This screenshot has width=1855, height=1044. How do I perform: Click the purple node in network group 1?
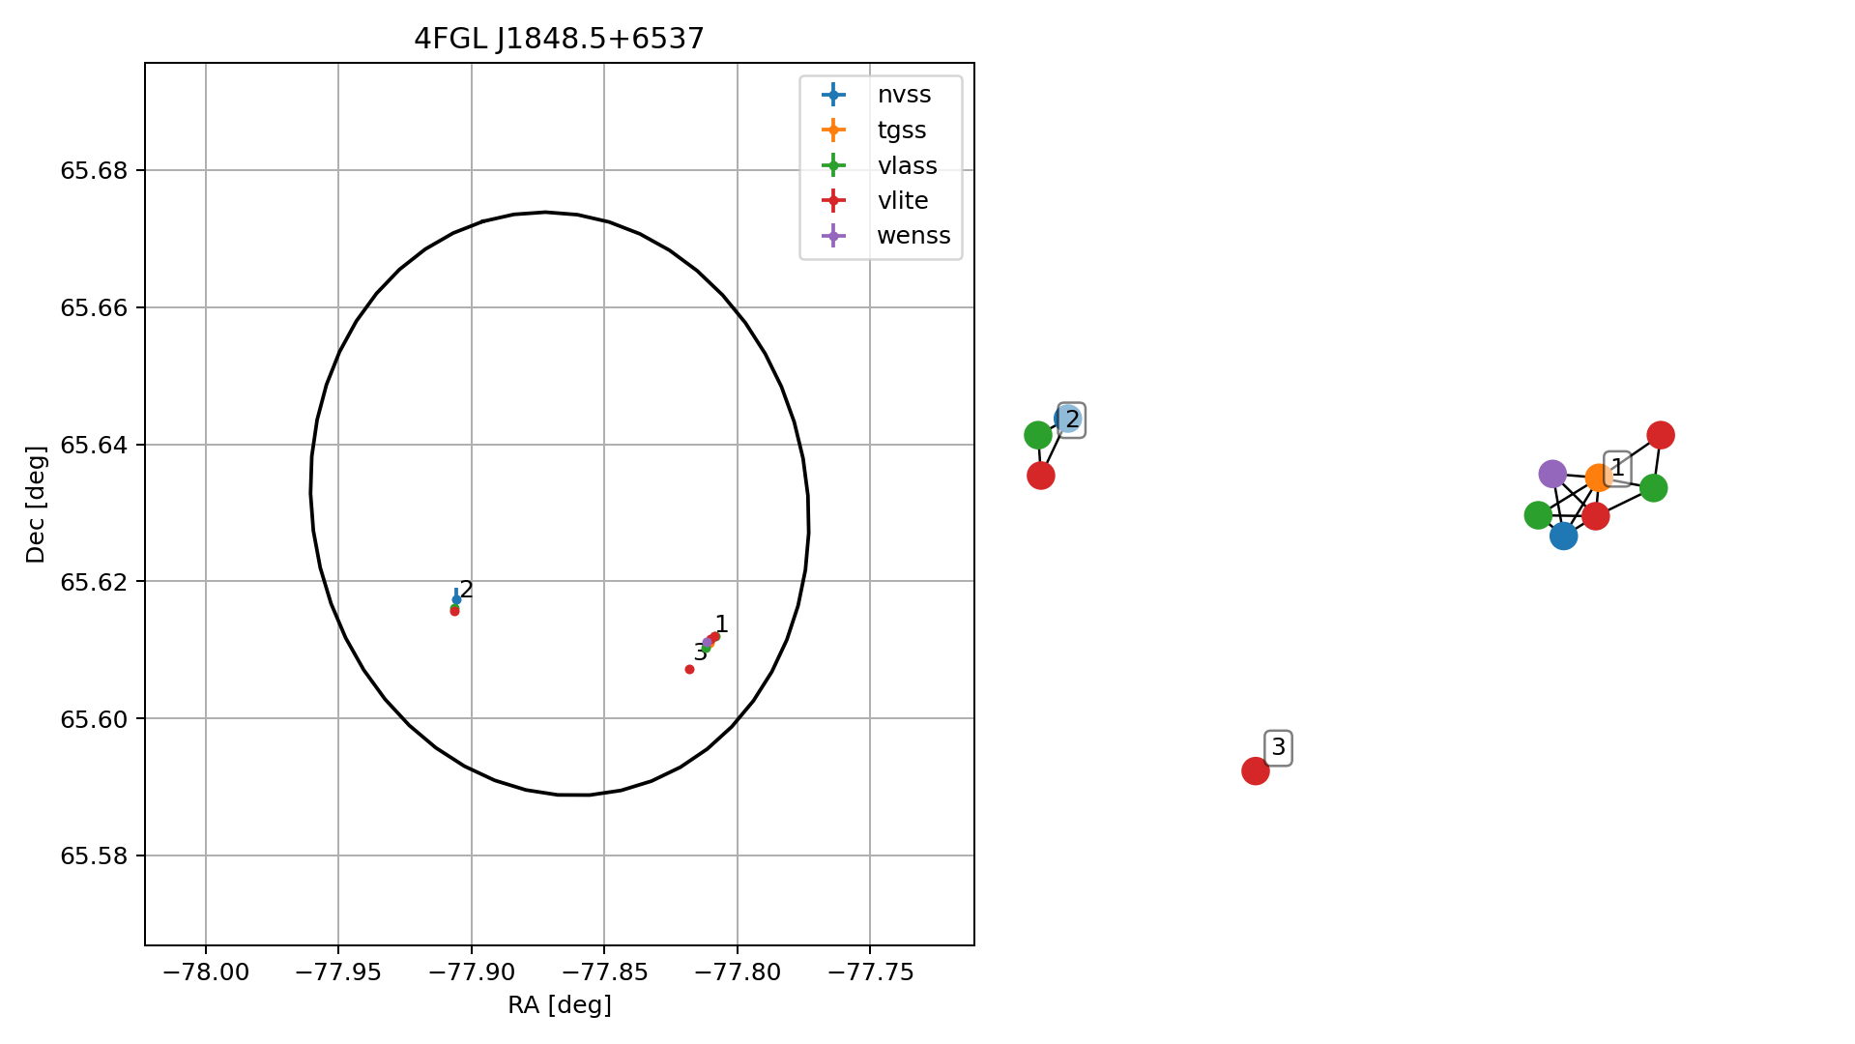[x=1552, y=474]
